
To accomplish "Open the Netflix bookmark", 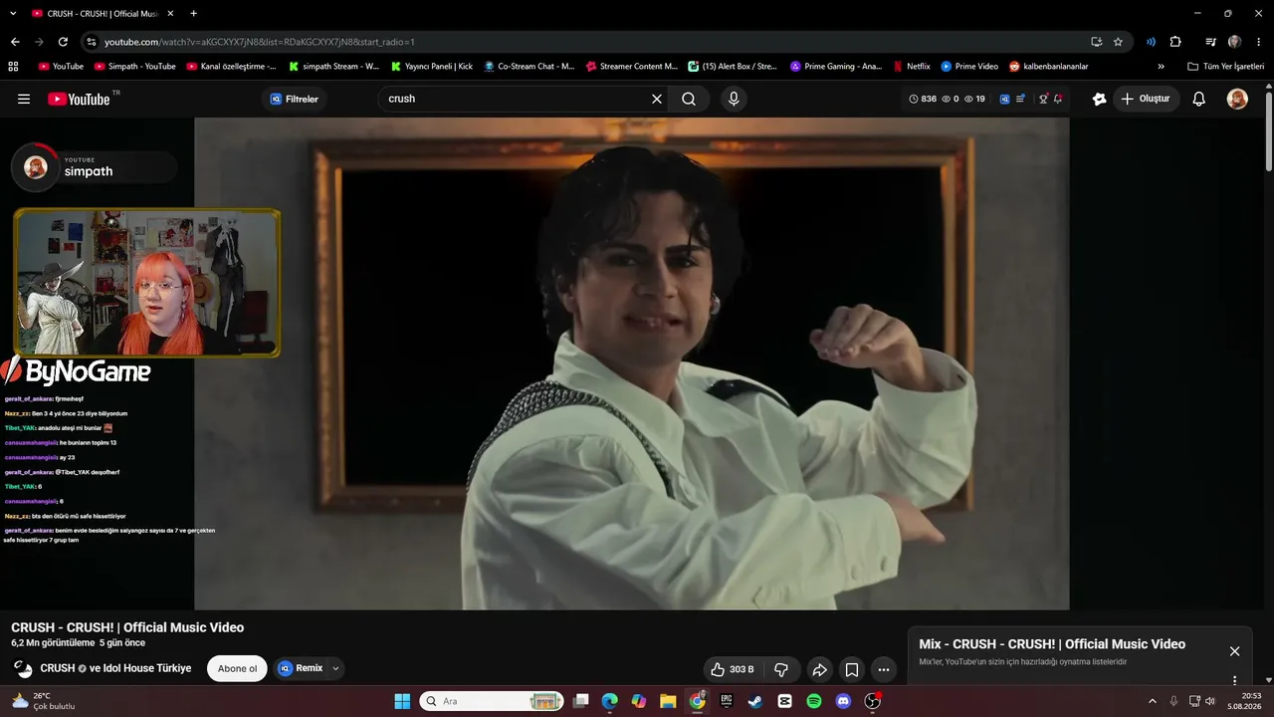I will point(911,67).
